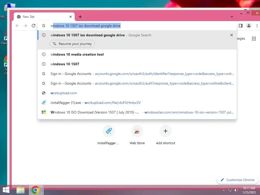
Task: Choose the 'windows 10 1507' suggestion
Action: tap(137, 64)
